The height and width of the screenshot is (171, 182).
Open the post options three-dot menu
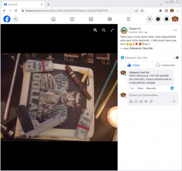(x=175, y=30)
